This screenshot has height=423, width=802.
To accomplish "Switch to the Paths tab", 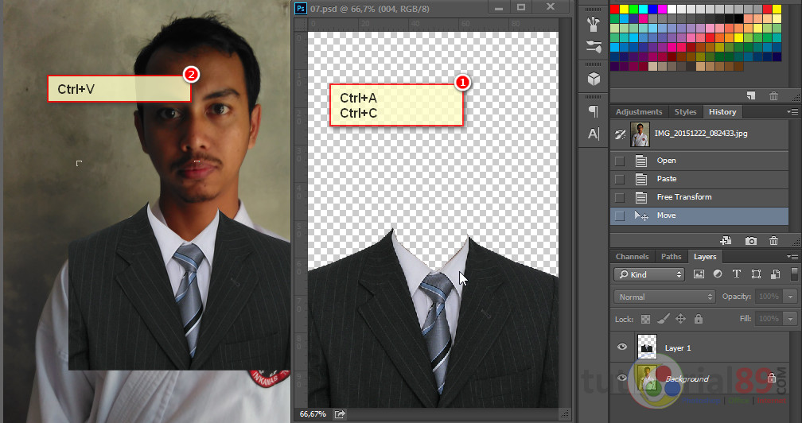I will tap(671, 257).
